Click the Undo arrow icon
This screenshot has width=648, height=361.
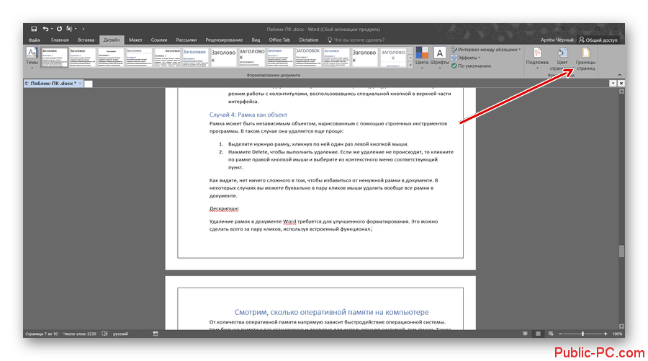(x=45, y=29)
